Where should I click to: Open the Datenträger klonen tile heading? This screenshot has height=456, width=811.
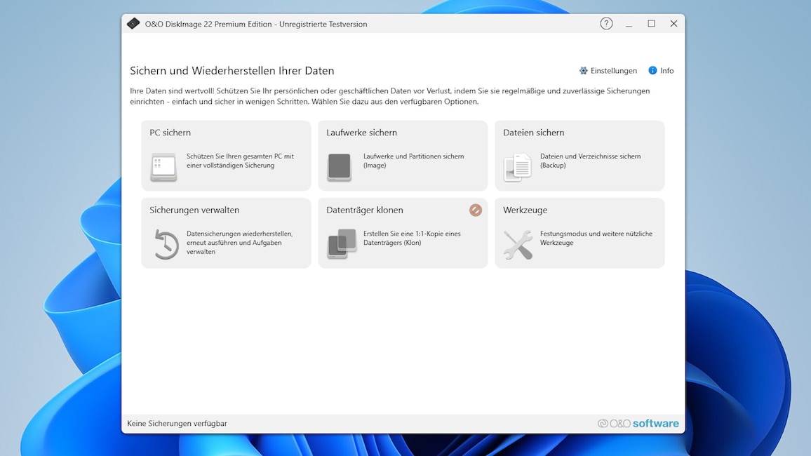click(x=365, y=210)
